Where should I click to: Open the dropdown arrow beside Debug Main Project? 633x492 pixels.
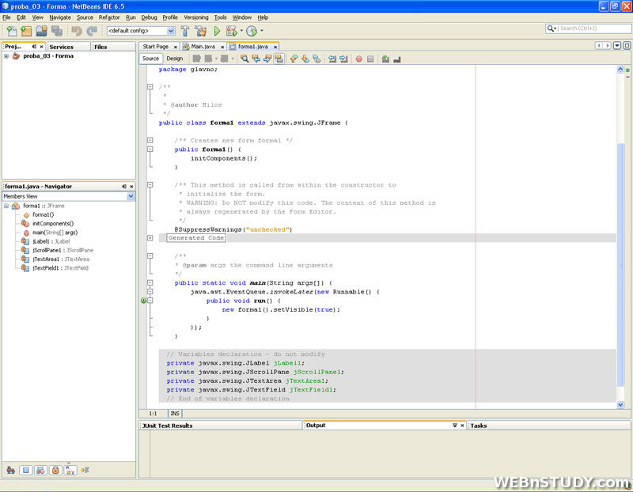pyautogui.click(x=241, y=31)
